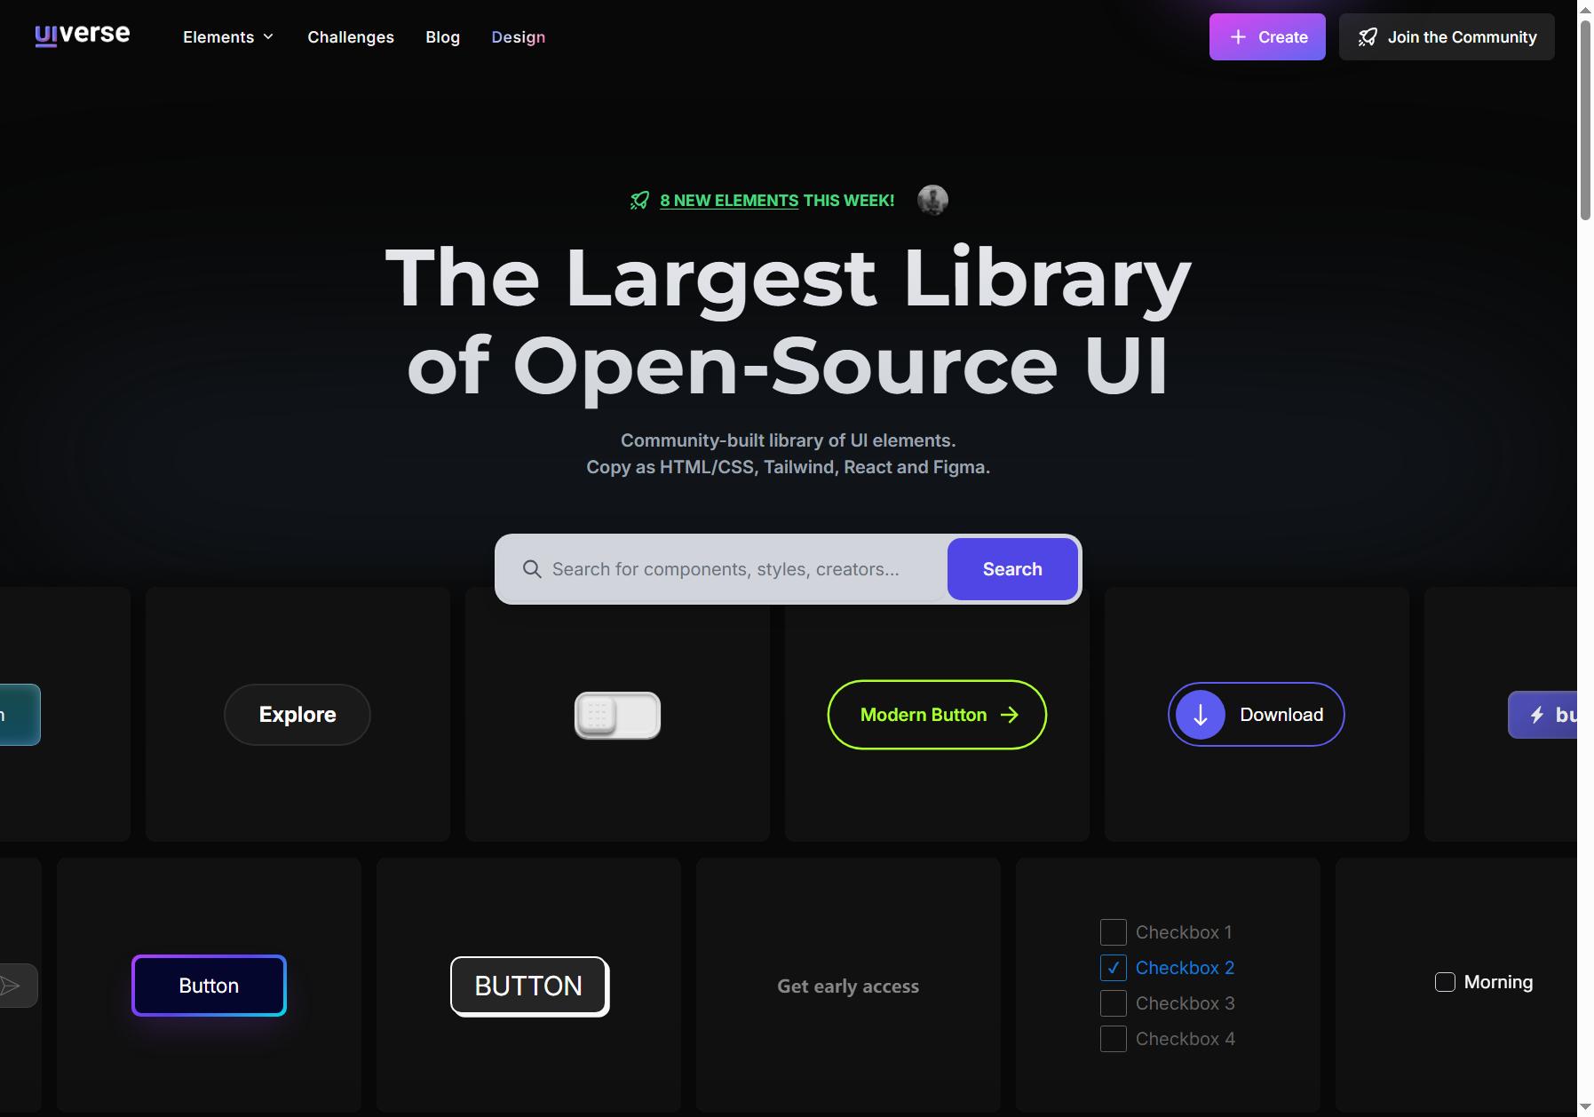1594x1117 pixels.
Task: Click the magnifier icon in the search box
Action: (532, 569)
